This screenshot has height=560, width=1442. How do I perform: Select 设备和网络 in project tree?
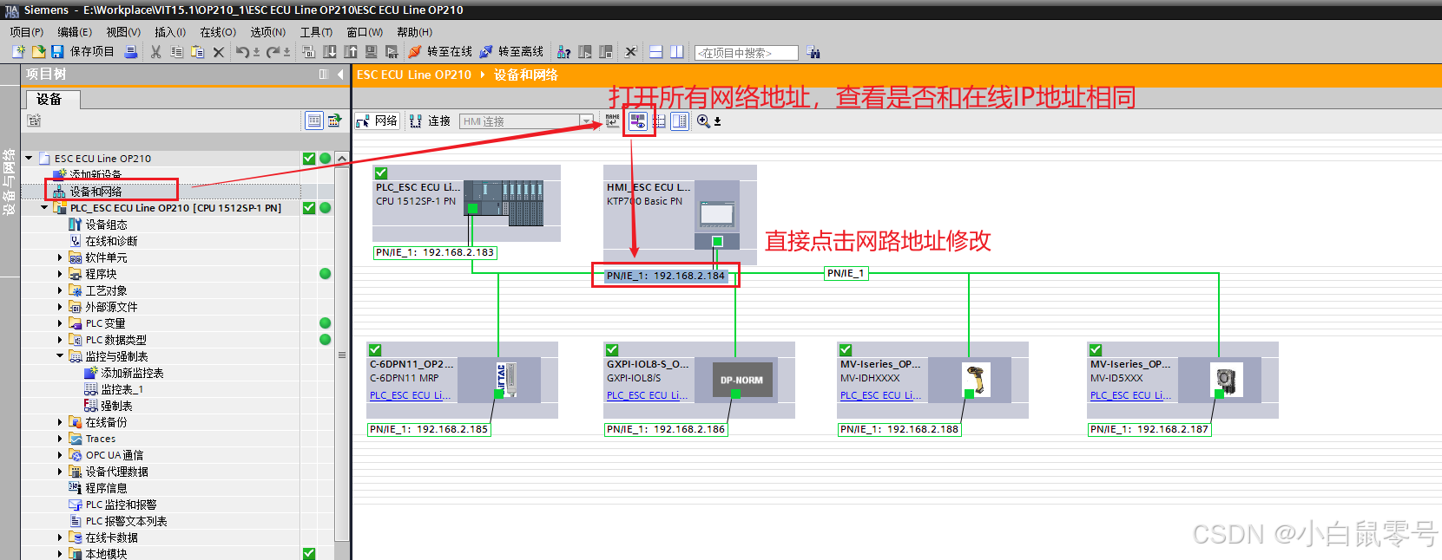(x=95, y=192)
